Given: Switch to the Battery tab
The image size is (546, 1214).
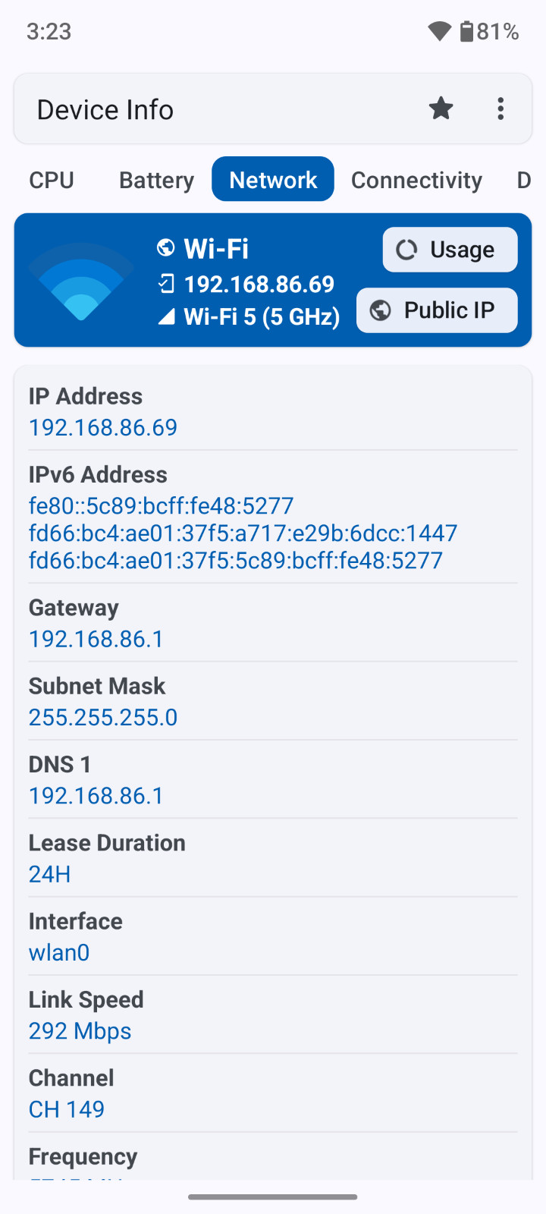Looking at the screenshot, I should coord(156,180).
